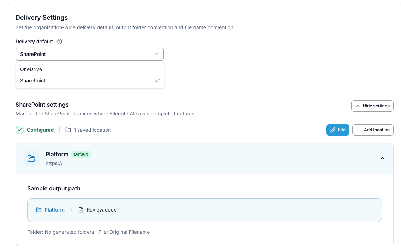Click the document icon beside Review.docx
401x252 pixels.
pos(81,210)
